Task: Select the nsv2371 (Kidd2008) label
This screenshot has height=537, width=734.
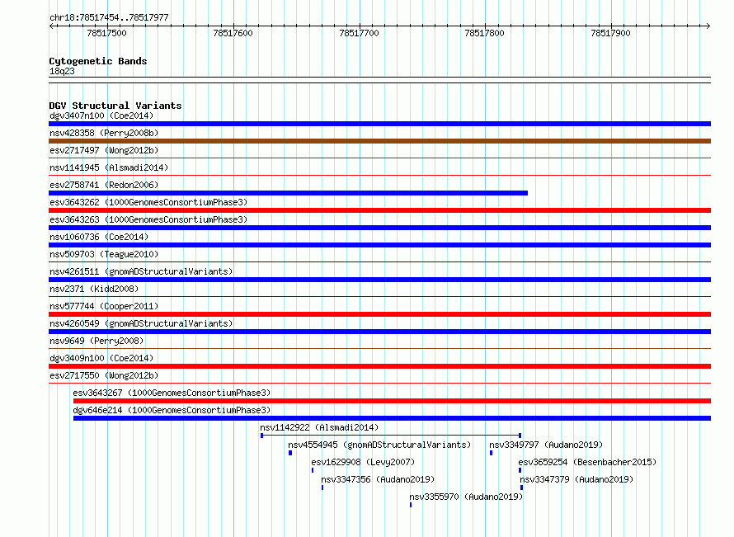Action: [x=94, y=289]
